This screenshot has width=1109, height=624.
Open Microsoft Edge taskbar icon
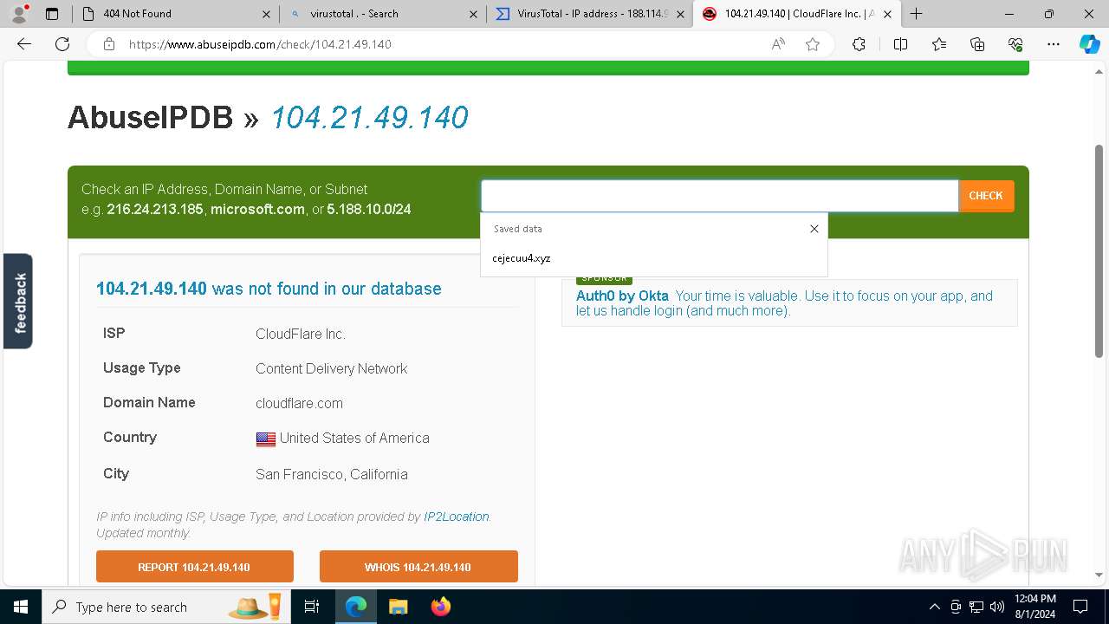click(x=356, y=607)
